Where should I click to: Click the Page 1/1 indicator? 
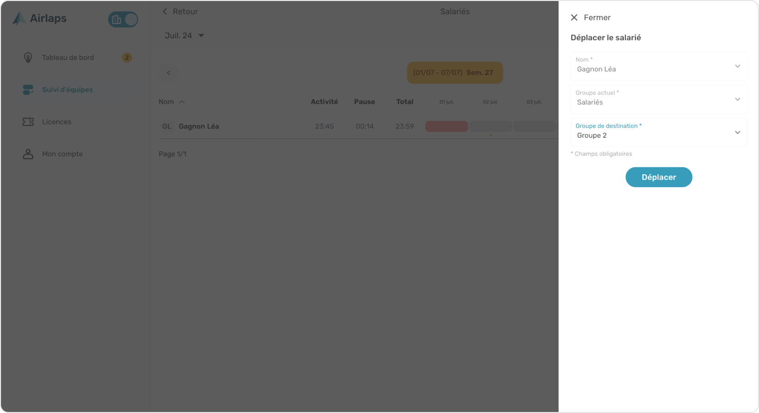172,154
